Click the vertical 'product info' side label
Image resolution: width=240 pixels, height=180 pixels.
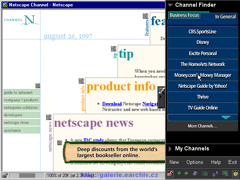click(x=82, y=98)
